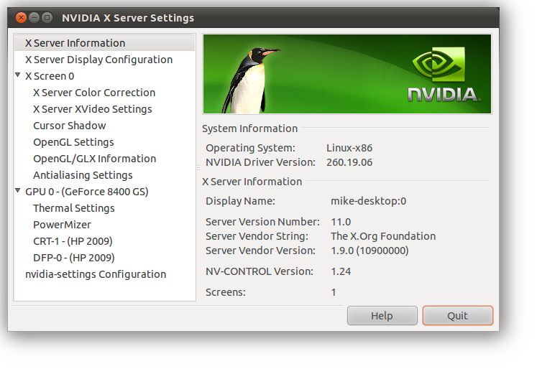View OpenGL/GLX Information

(94, 159)
